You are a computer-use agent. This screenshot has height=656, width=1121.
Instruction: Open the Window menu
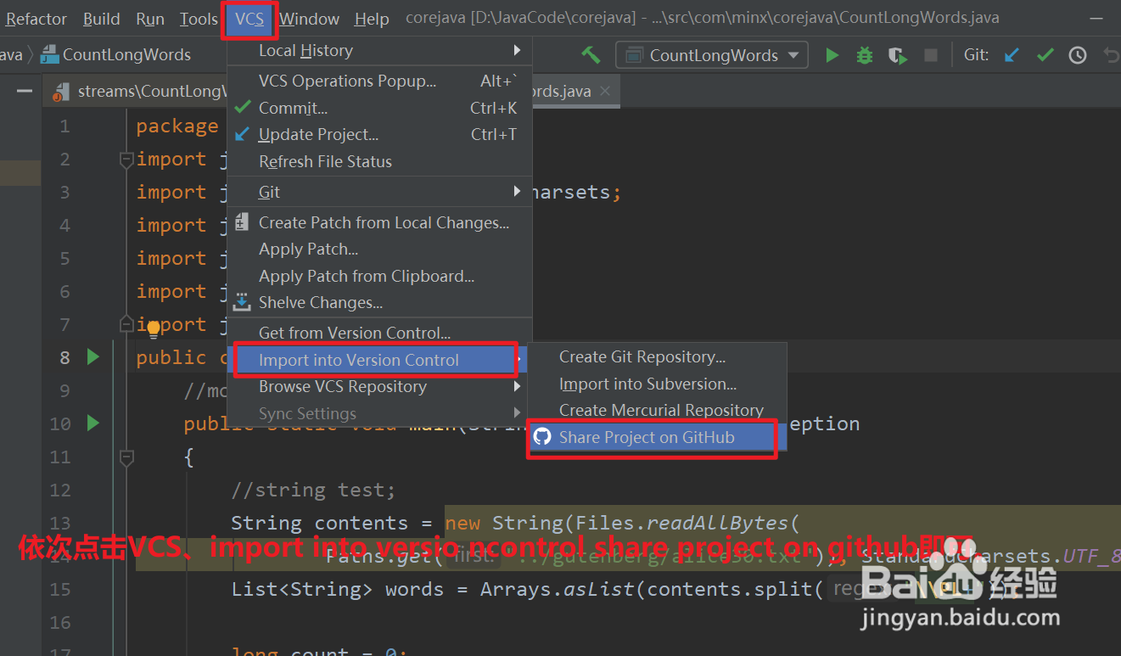click(310, 19)
